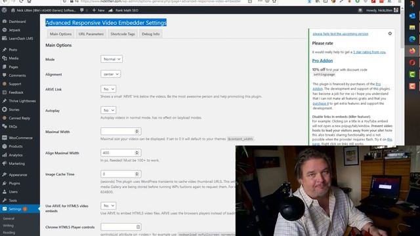
Task: Click the Canned Reply sidebar icon
Action: (5, 118)
